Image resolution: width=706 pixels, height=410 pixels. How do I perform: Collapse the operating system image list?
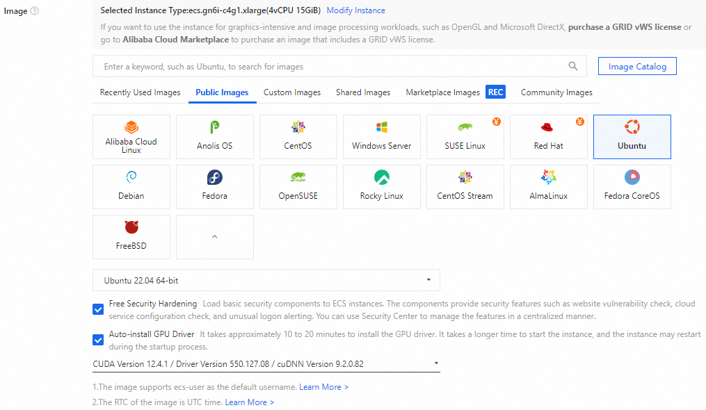[214, 237]
